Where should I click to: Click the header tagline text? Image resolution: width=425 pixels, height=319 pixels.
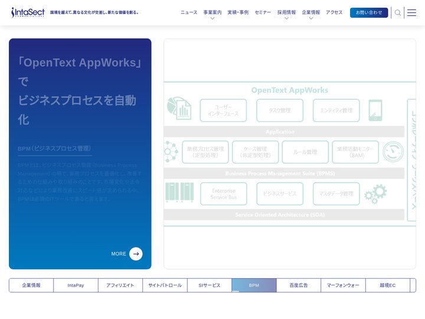tap(94, 12)
